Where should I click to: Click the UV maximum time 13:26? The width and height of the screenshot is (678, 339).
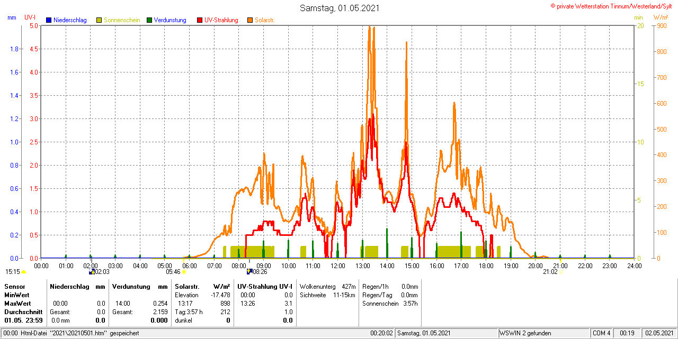pos(247,303)
